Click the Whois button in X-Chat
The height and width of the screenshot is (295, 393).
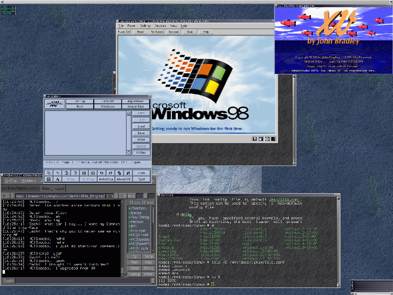[149, 274]
